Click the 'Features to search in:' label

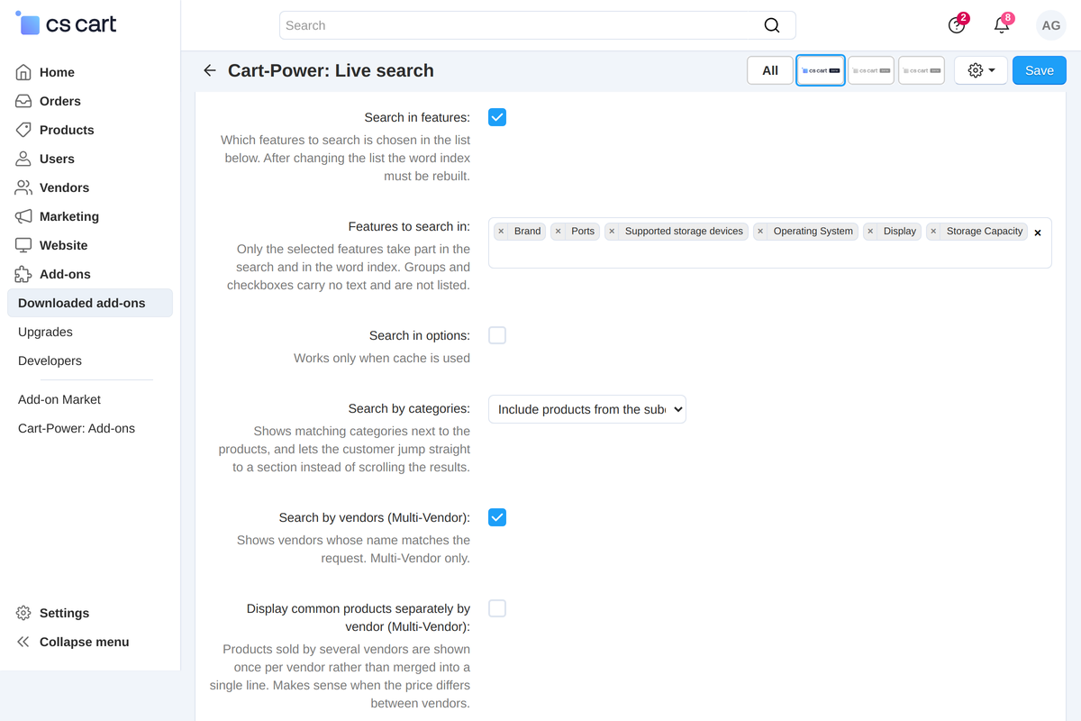(x=409, y=226)
